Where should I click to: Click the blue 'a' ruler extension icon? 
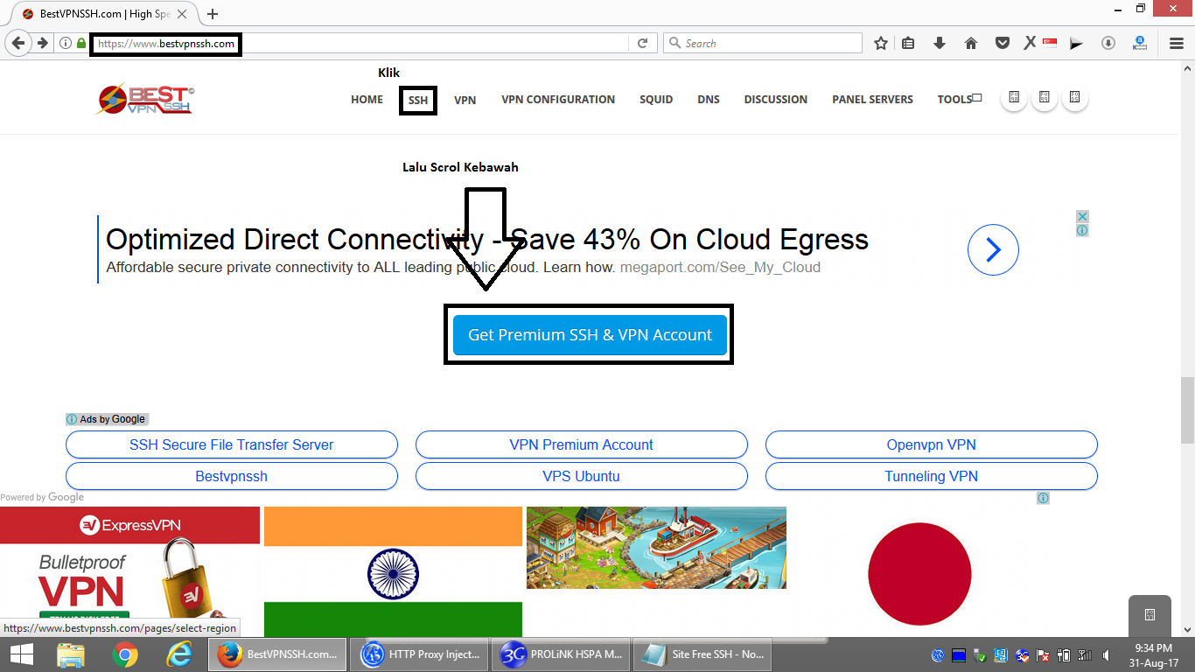click(x=1140, y=43)
